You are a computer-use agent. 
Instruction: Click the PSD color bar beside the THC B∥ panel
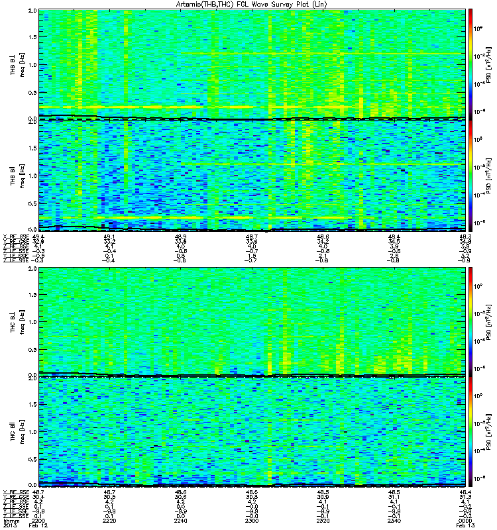point(470,432)
